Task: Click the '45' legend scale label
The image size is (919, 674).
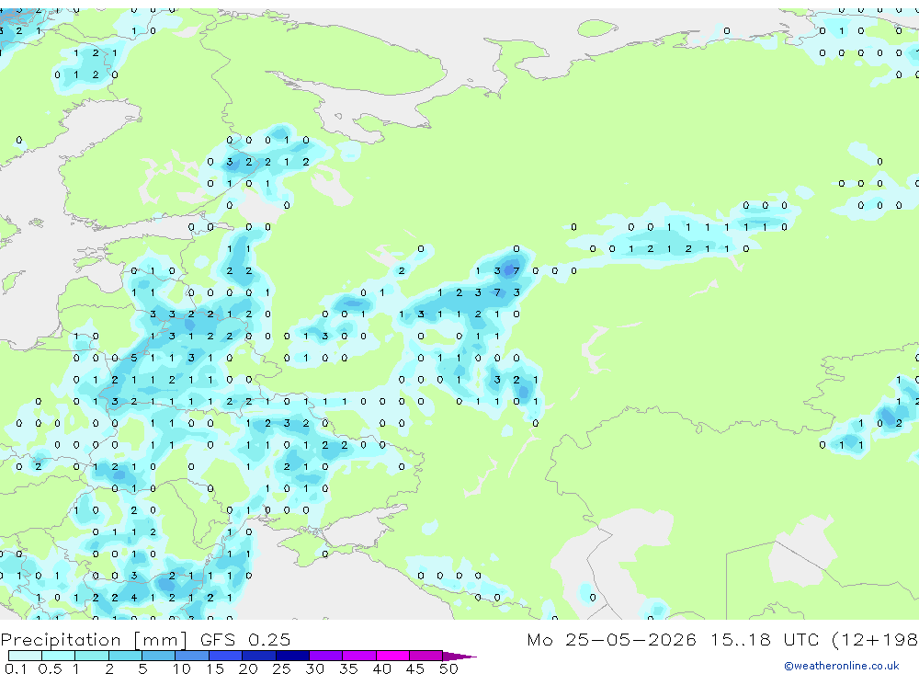Action: pyautogui.click(x=415, y=668)
